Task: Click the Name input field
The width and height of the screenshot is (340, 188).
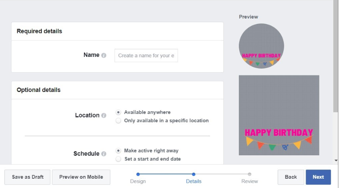Action: click(x=146, y=56)
